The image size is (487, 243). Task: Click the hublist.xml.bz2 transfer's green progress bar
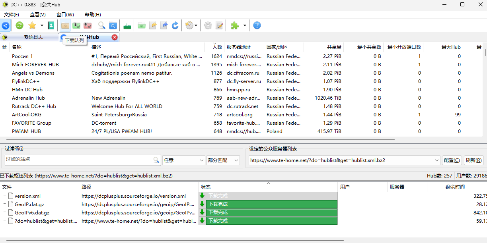[272, 221]
